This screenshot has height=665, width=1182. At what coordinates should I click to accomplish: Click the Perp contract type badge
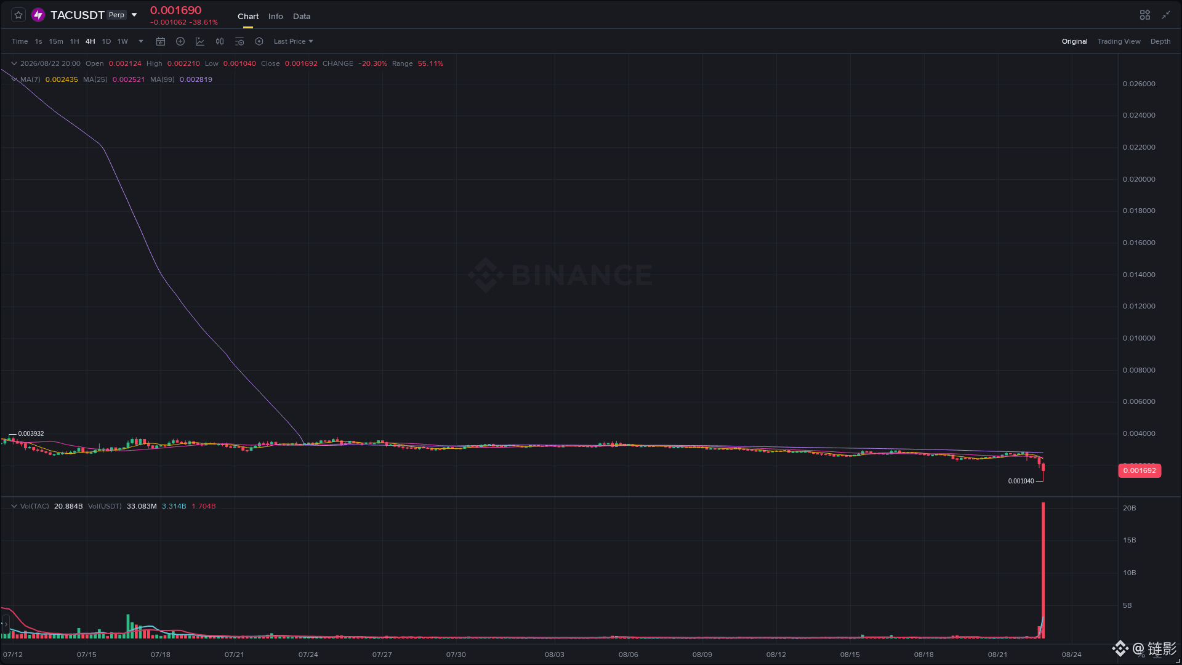click(x=116, y=15)
